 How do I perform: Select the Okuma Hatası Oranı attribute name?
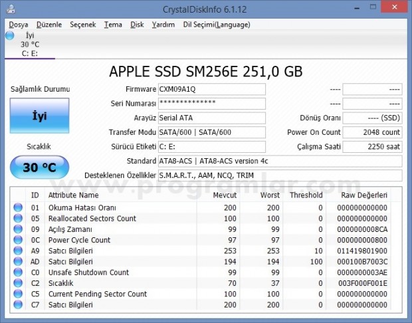[x=82, y=207]
